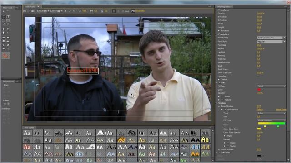The image size is (291, 163).
Task: Select the Clipped Corner Rectangle tool
Action: pyautogui.click(x=4, y=41)
